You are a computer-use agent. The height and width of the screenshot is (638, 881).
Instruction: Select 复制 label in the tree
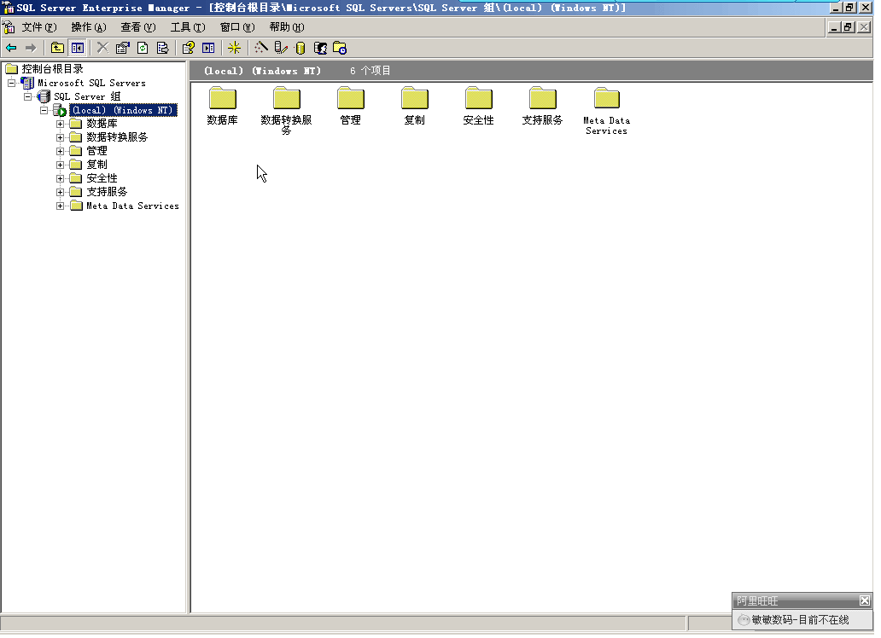click(96, 165)
